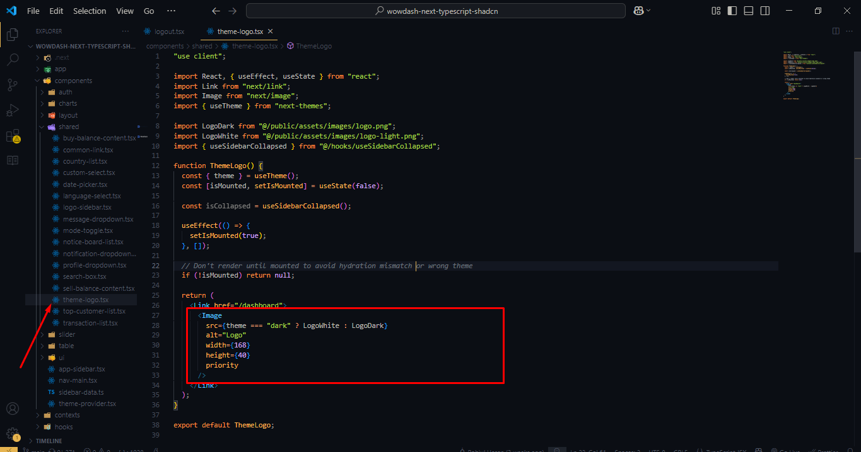The height and width of the screenshot is (452, 861).
Task: Click the Split Editor icon above the editor
Action: click(x=836, y=30)
